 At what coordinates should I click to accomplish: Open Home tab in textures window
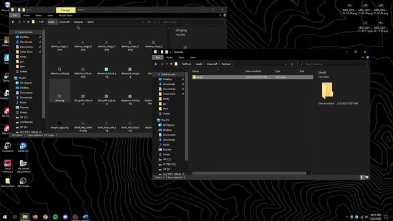click(169, 57)
